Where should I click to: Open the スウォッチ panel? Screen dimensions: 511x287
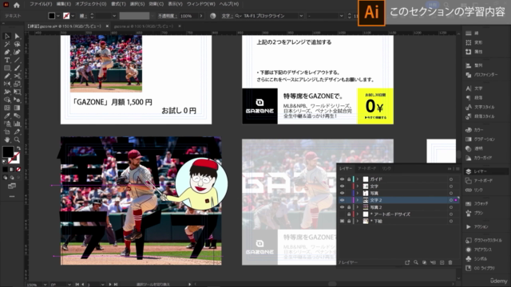[x=477, y=204]
